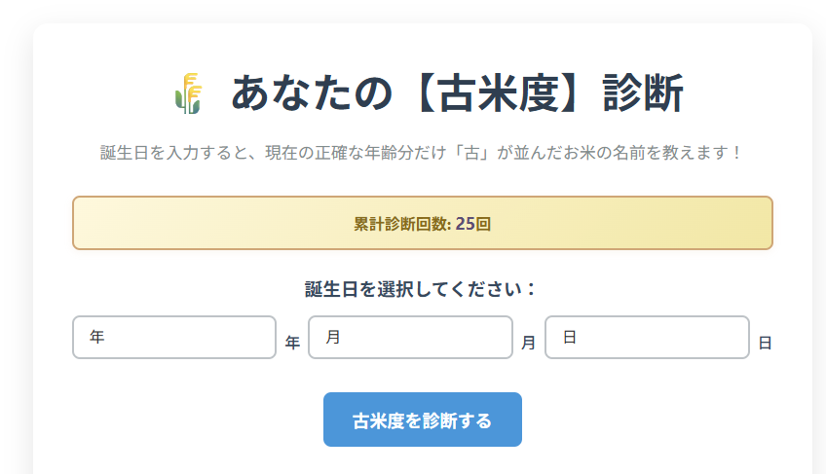Click the 累計診断回数 label text
The height and width of the screenshot is (474, 826).
pyautogui.click(x=400, y=224)
